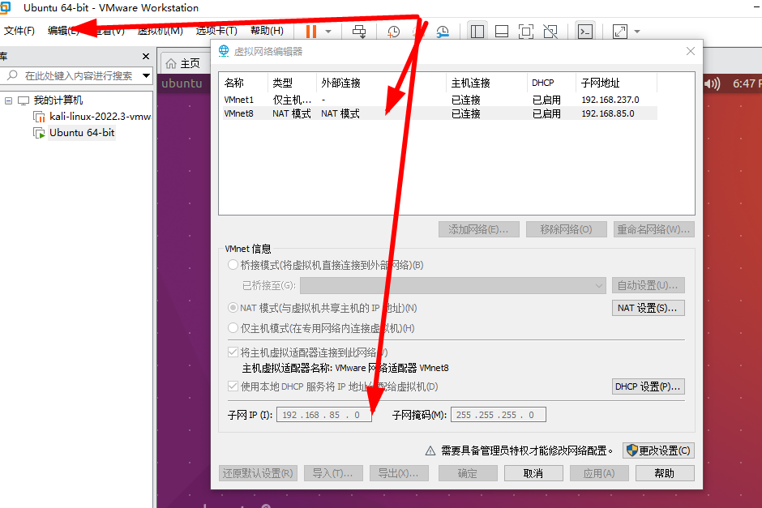Open the 编辑 menu

click(61, 31)
